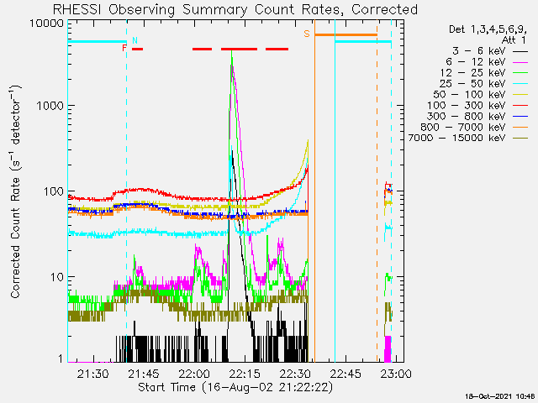Click the '100 - 300 keV' legend label

point(467,106)
